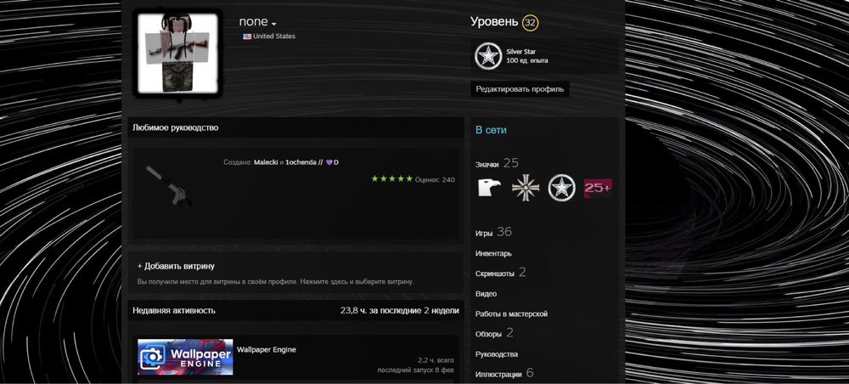849x384 pixels.
Task: Click the Любимое руководство header
Action: coord(176,127)
